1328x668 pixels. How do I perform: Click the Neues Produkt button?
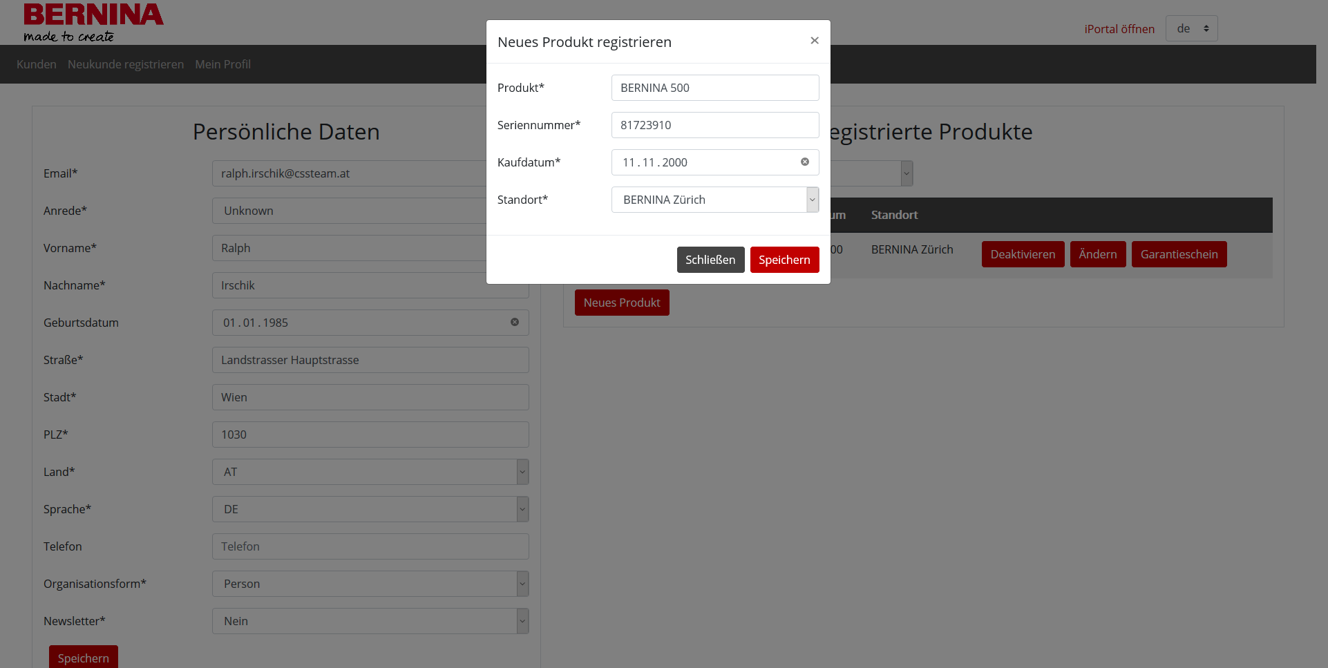click(x=622, y=303)
